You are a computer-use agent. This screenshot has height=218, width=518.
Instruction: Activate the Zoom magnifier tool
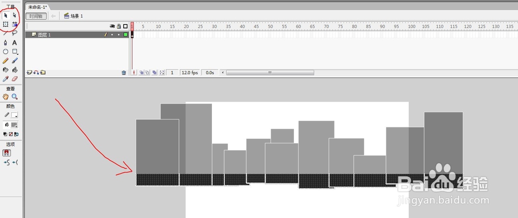pos(15,96)
